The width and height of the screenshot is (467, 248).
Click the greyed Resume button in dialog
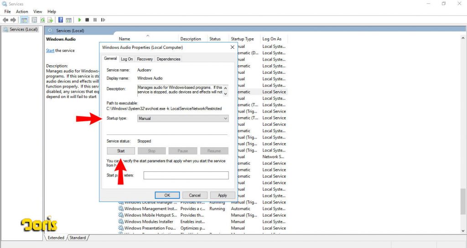click(214, 151)
